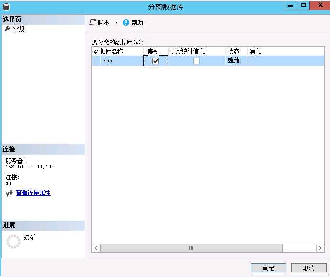Click the blue Help question-mark icon
Viewport: 330px width, 277px height.
pyautogui.click(x=126, y=22)
